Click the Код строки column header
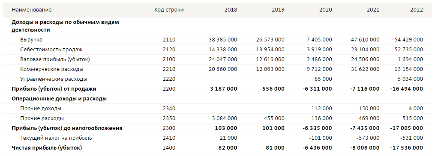 coord(169,10)
